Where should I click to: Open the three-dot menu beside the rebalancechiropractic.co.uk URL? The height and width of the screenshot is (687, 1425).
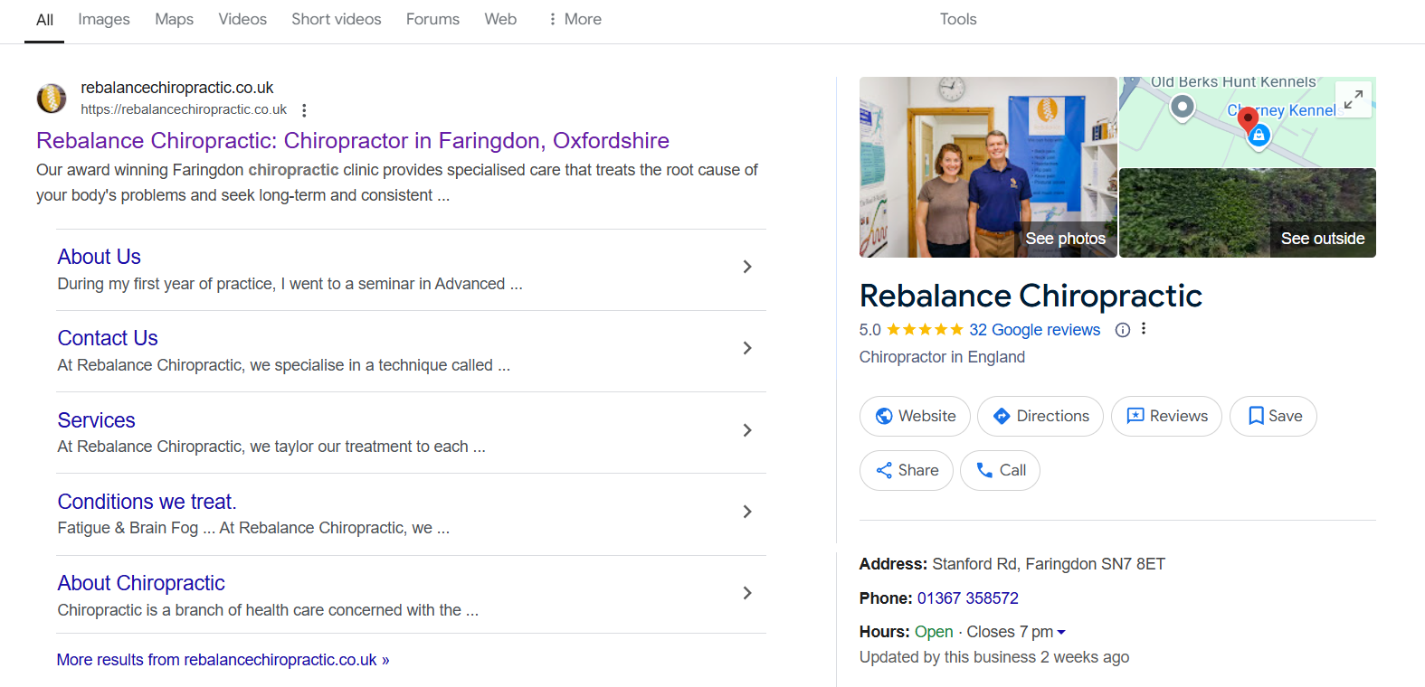pos(304,110)
